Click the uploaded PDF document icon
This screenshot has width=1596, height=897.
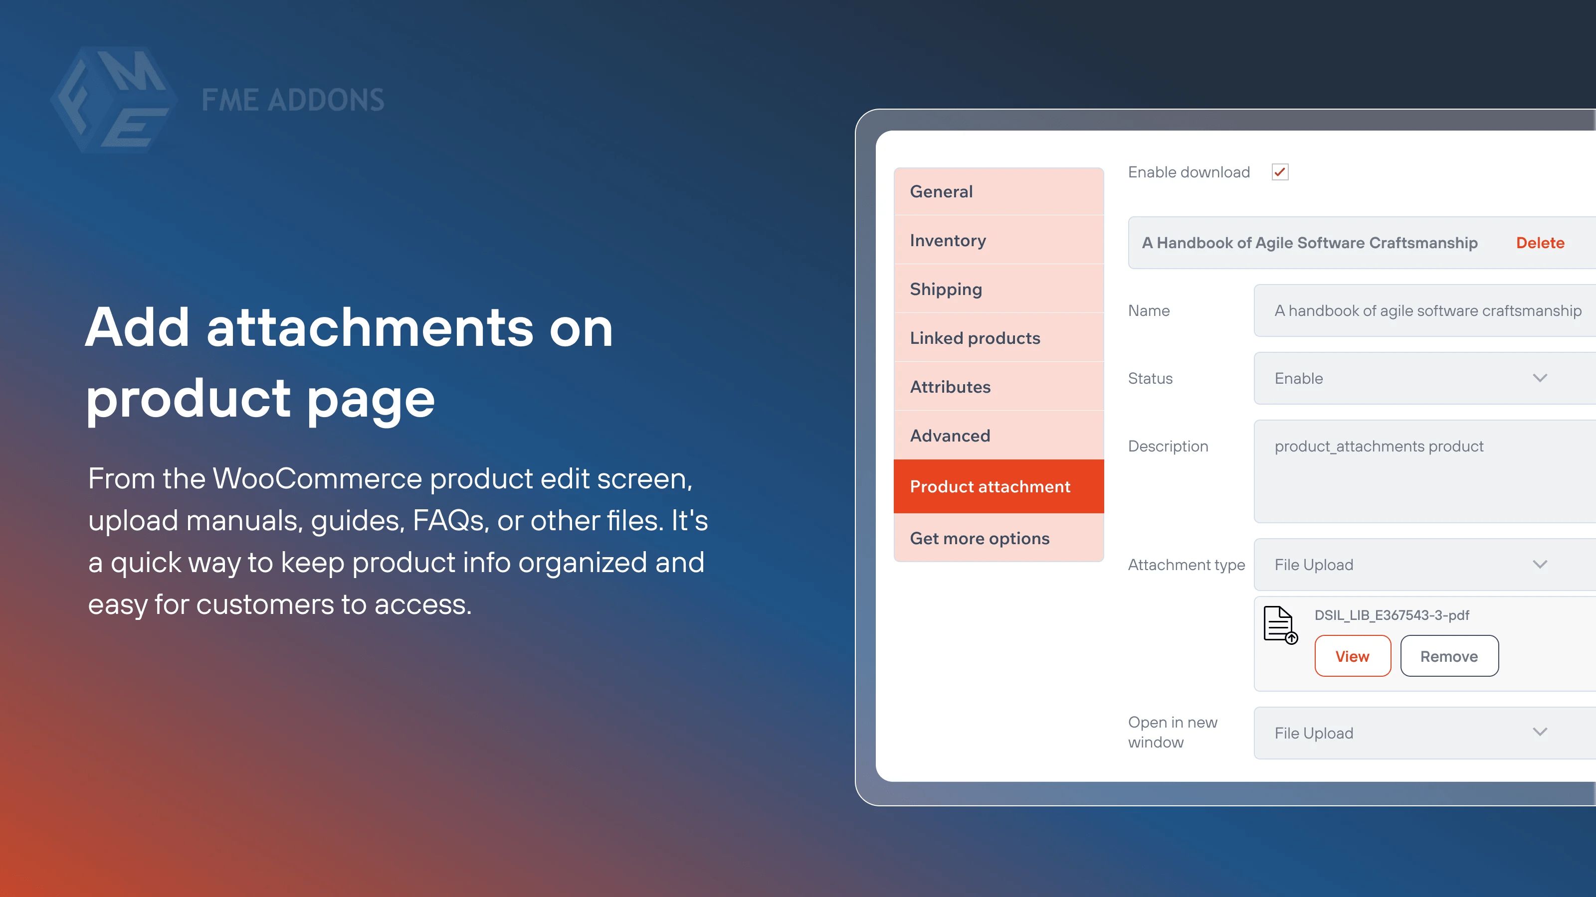tap(1279, 625)
